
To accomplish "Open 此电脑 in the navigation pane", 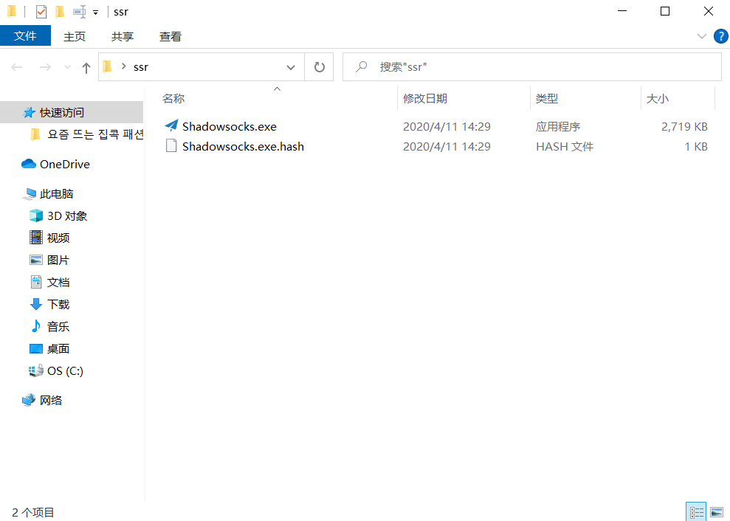I will click(x=56, y=193).
